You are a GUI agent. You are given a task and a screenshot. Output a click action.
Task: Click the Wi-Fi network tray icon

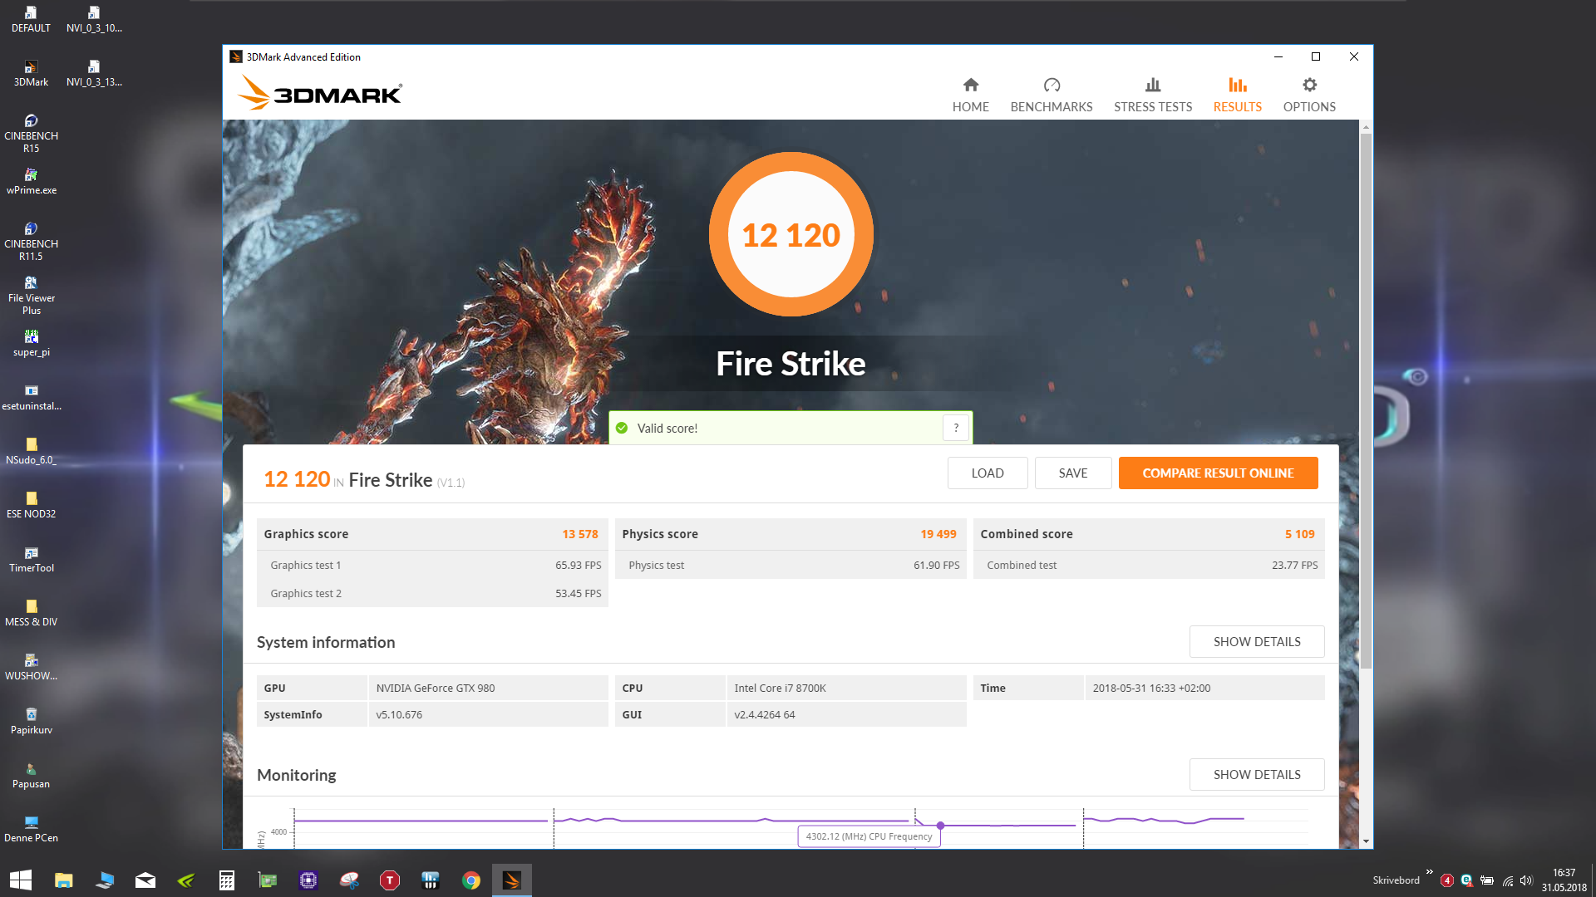click(x=1507, y=880)
